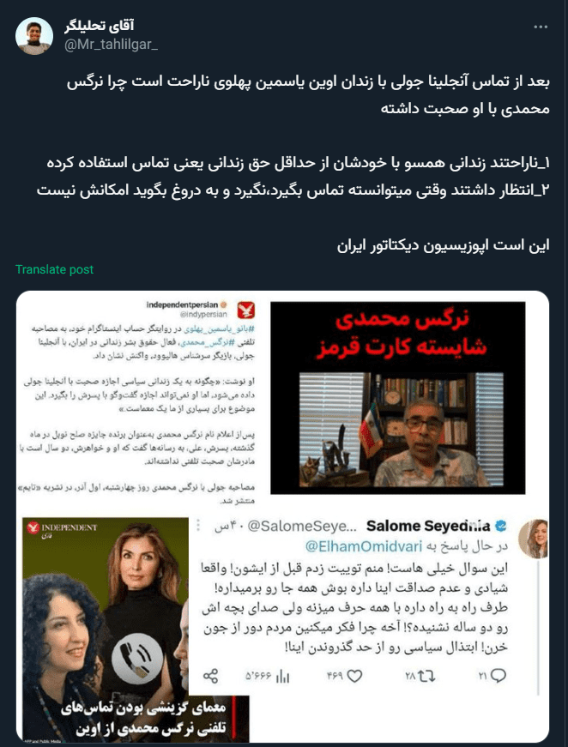This screenshot has height=747, width=568.
Task: Click the Independent Persian red logo icon
Action: click(x=246, y=310)
